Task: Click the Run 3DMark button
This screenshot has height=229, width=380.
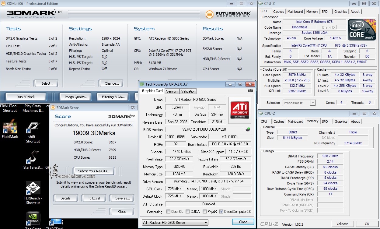Action: pyautogui.click(x=26, y=97)
